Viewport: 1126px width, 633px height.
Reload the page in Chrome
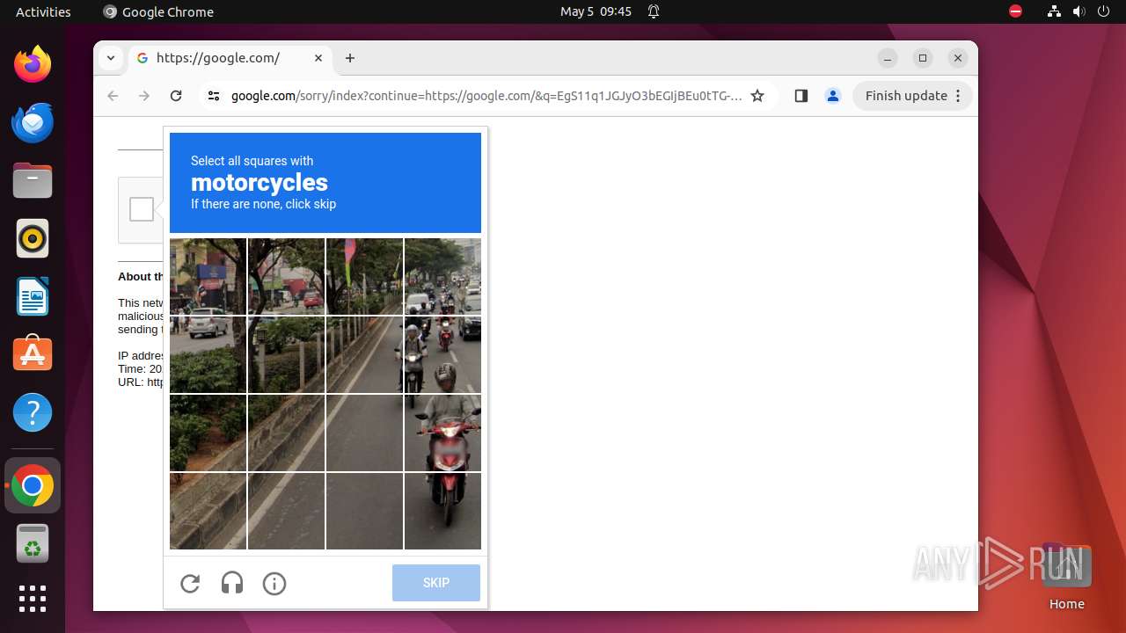176,96
